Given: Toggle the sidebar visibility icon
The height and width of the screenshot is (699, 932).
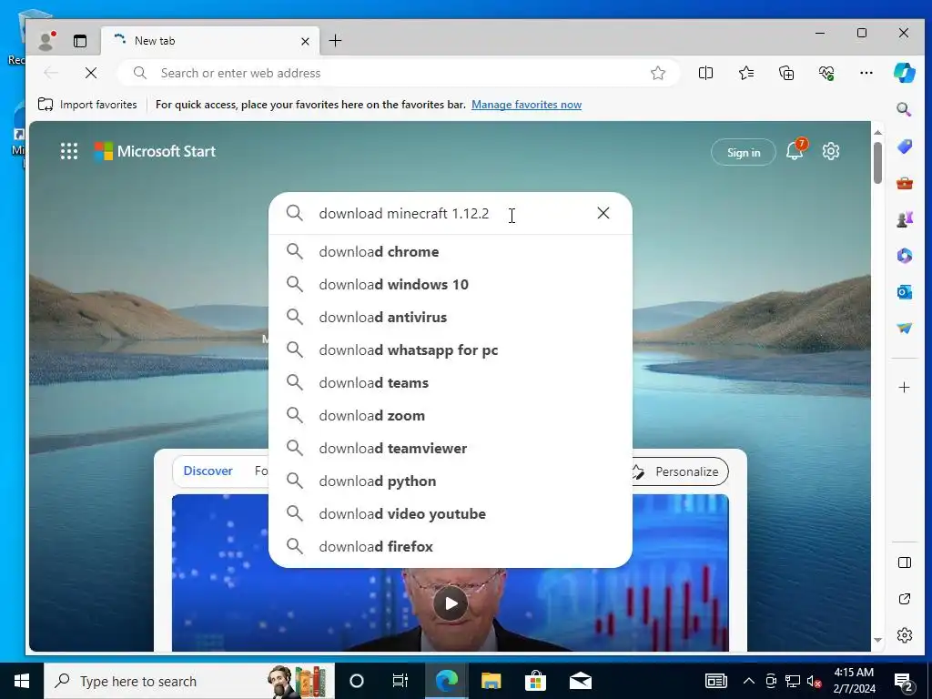Looking at the screenshot, I should coord(904,562).
